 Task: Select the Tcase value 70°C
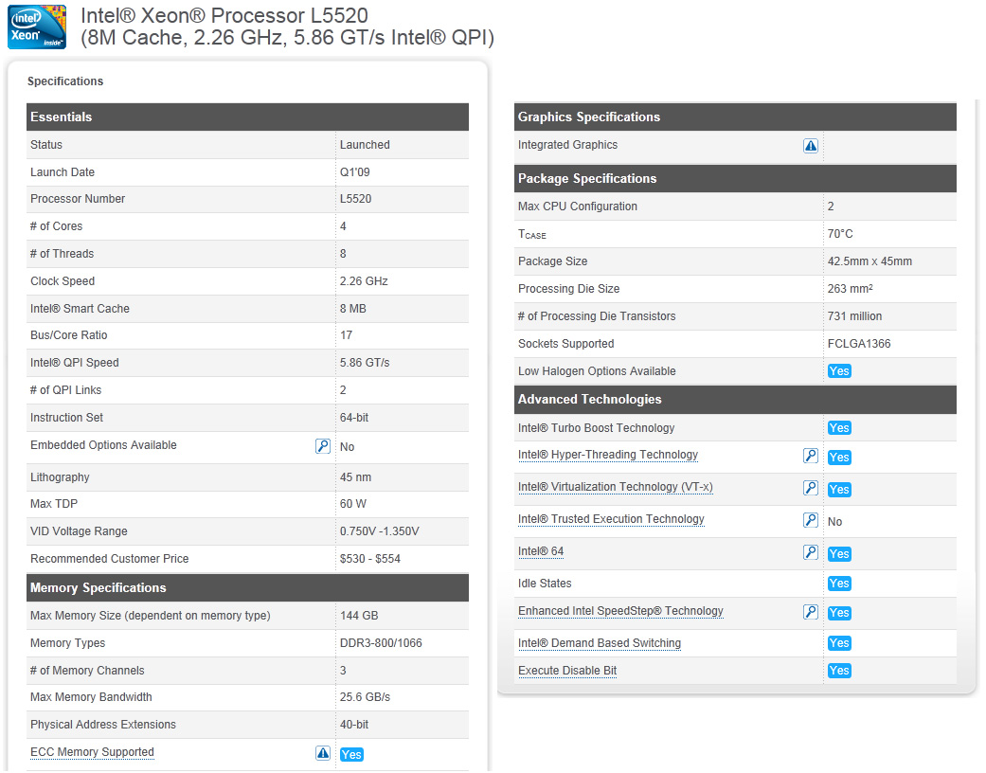[841, 234]
